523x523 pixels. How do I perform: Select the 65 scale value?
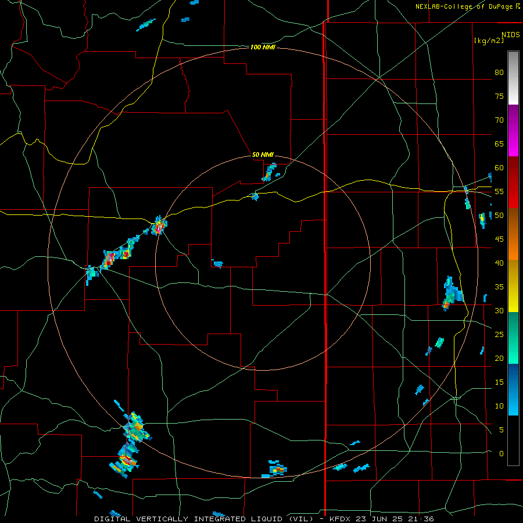point(499,144)
